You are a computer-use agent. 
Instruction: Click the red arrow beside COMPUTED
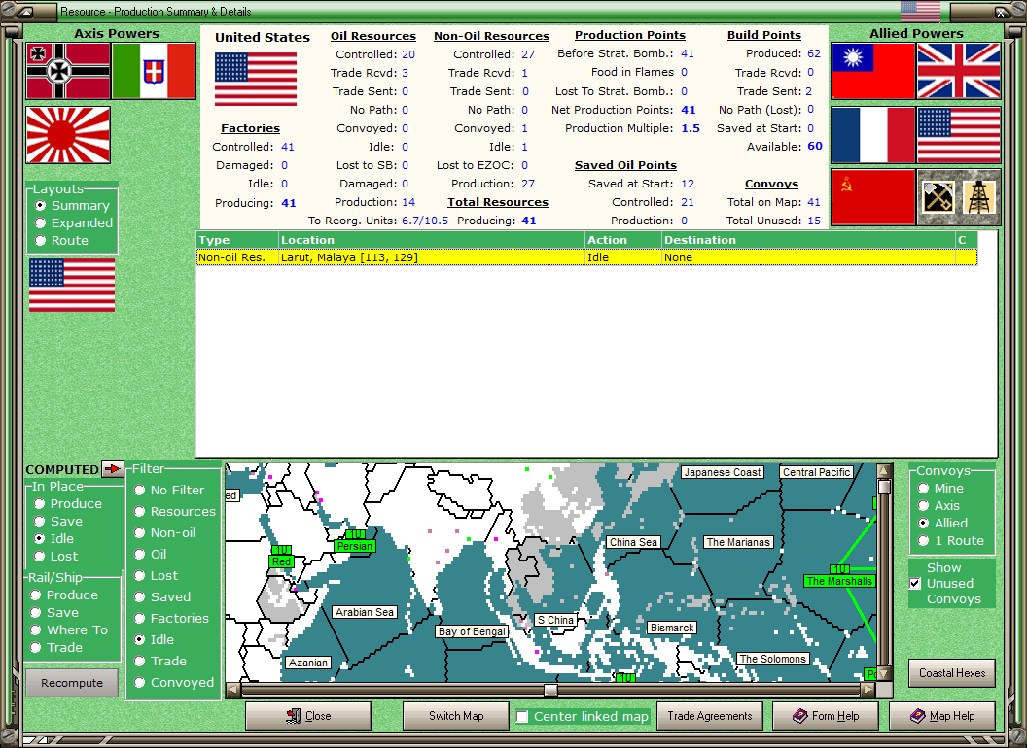[x=113, y=468]
